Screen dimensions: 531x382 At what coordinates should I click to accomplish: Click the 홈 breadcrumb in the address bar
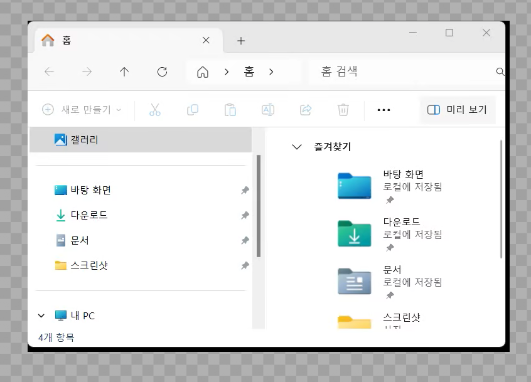coord(249,72)
